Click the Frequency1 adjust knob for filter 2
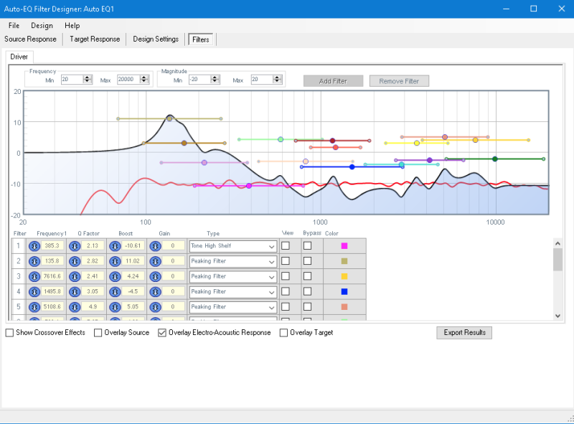574x424 pixels. click(34, 261)
